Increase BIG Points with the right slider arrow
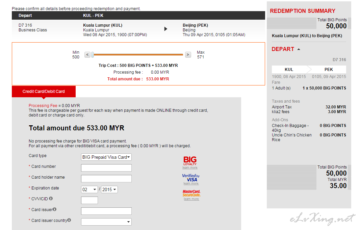The width and height of the screenshot is (359, 230). coord(188,55)
